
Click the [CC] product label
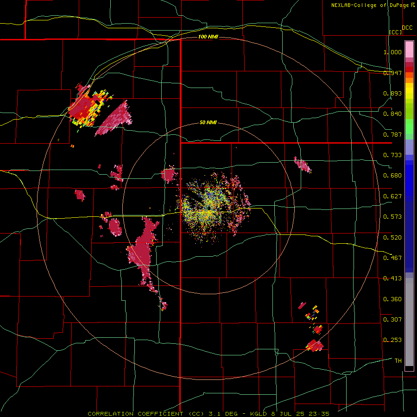click(396, 32)
